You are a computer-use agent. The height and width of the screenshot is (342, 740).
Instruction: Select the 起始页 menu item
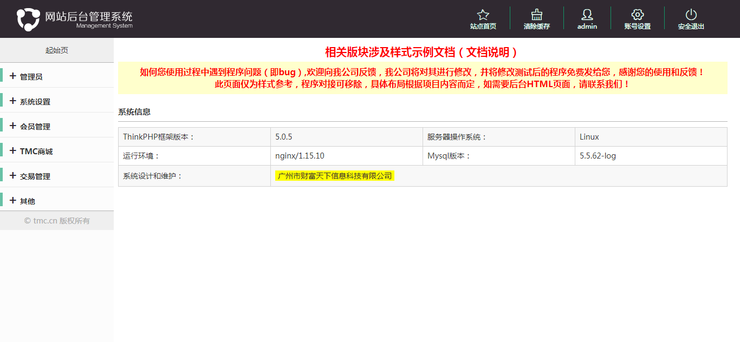click(x=56, y=50)
